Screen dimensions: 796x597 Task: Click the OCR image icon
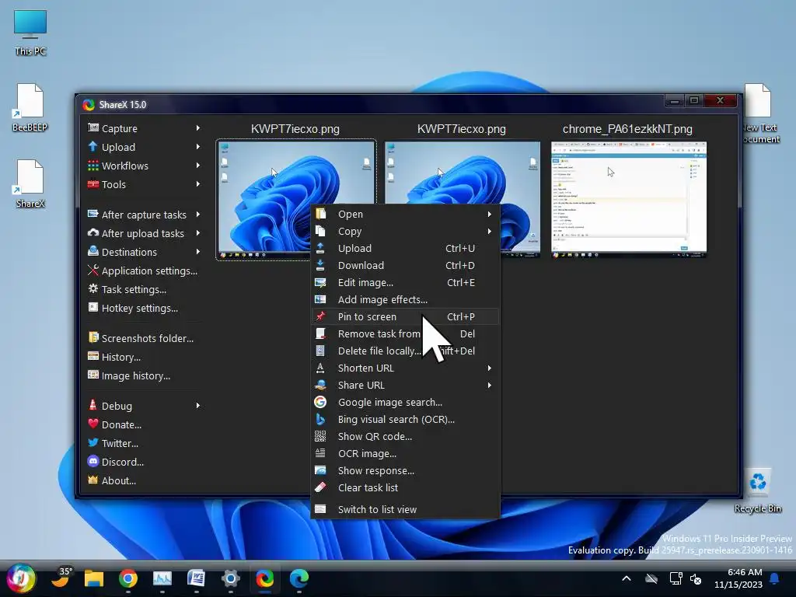click(x=320, y=453)
